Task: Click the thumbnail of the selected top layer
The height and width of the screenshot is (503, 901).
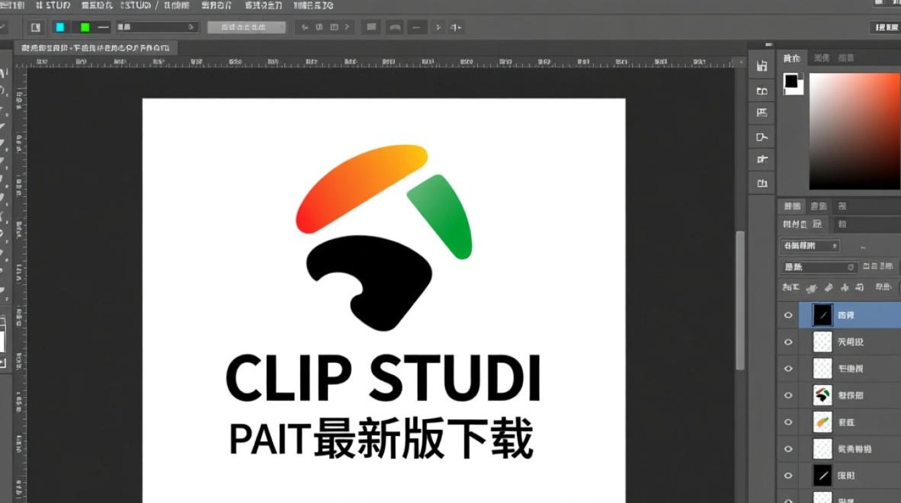Action: click(822, 314)
